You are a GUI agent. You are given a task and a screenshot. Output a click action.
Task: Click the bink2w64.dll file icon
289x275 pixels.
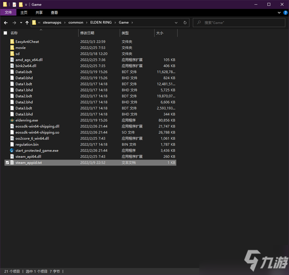[x=12, y=66]
